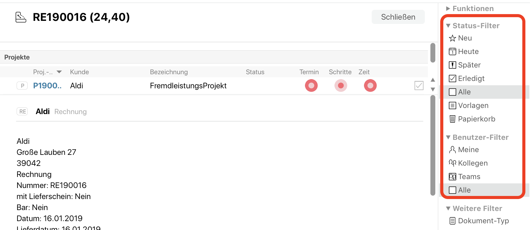The height and width of the screenshot is (230, 530).
Task: Click the project list down stepper arrow
Action: [433, 90]
